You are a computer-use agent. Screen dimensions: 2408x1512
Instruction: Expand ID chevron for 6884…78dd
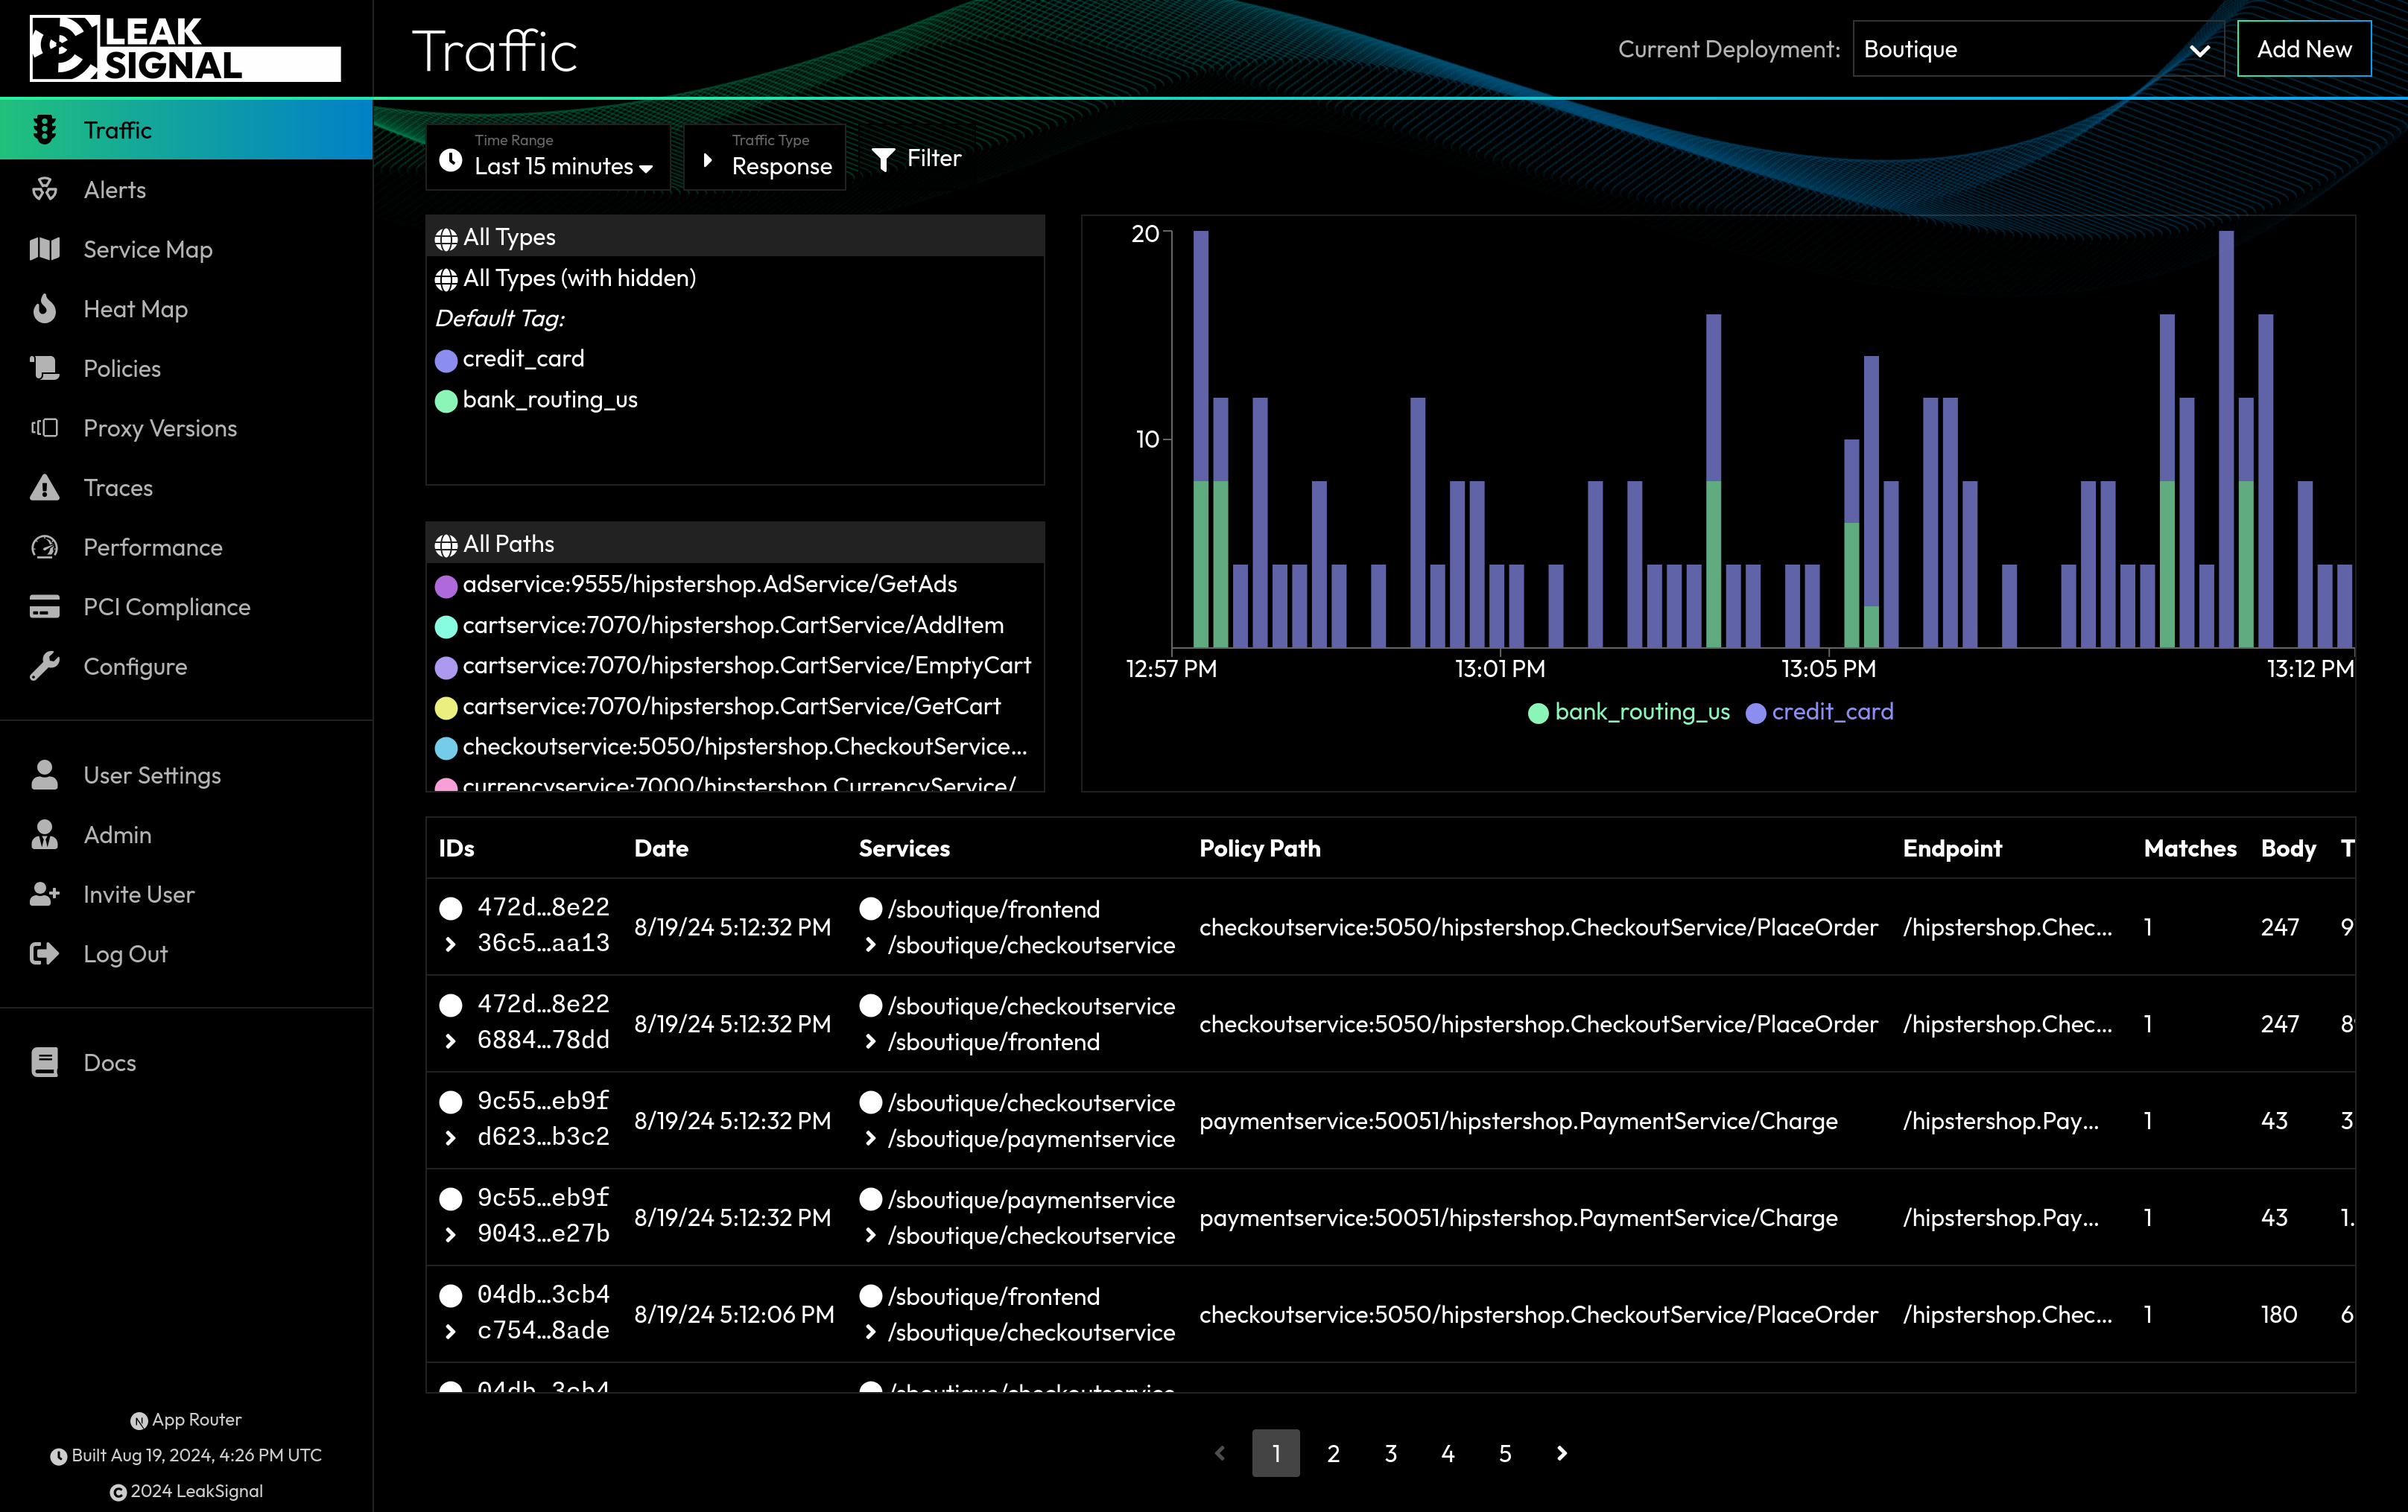[x=450, y=1041]
